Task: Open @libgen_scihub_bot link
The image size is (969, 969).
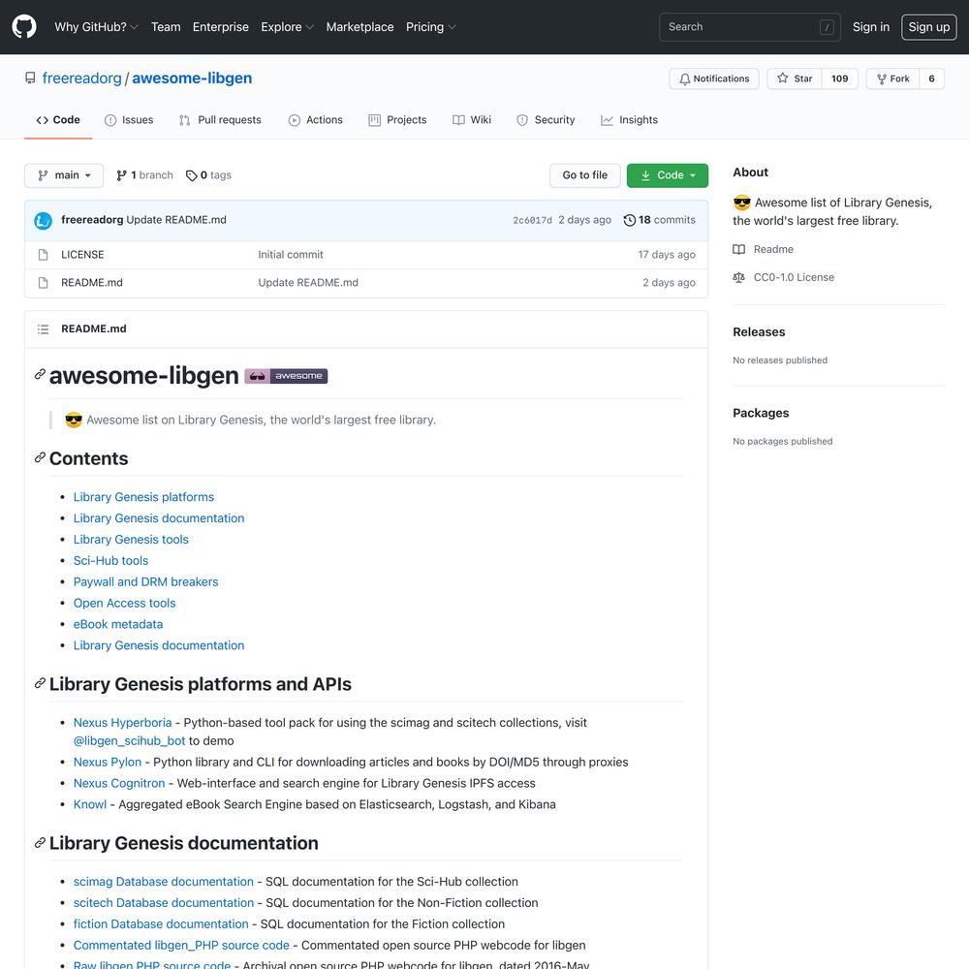Action: pyautogui.click(x=129, y=740)
